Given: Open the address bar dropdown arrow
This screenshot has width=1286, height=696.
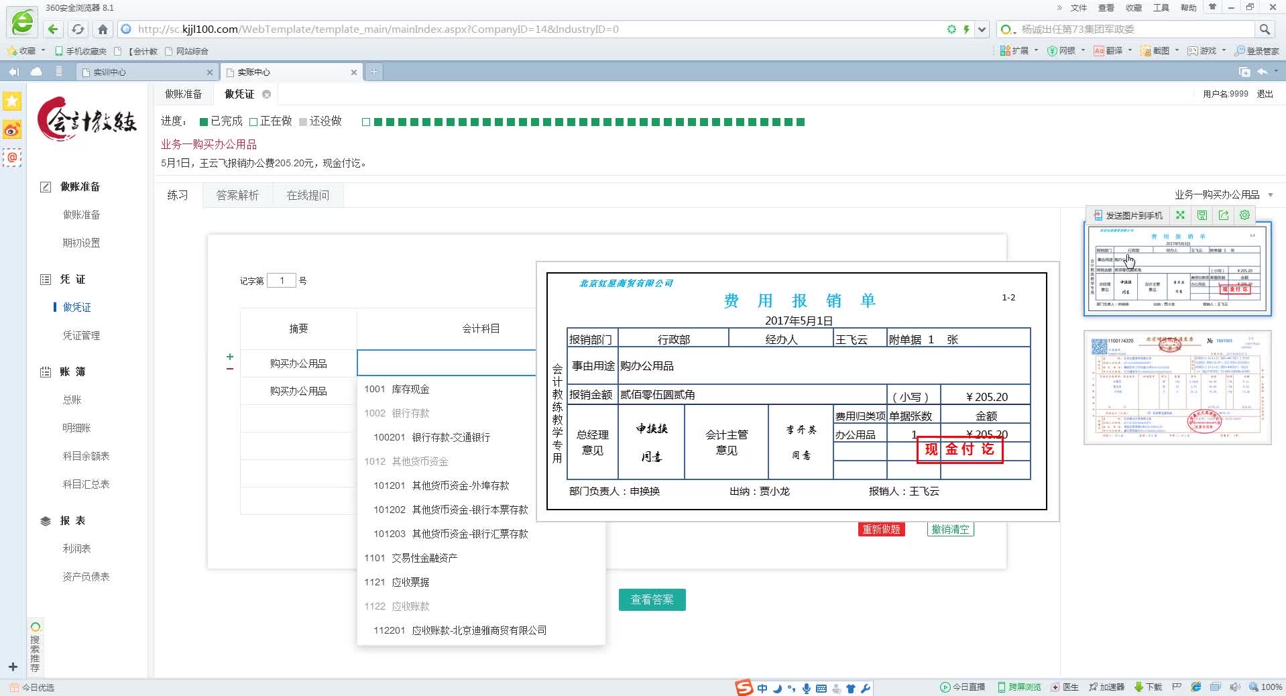Looking at the screenshot, I should [981, 30].
